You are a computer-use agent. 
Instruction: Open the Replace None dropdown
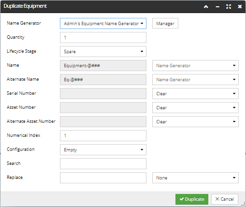(195, 178)
